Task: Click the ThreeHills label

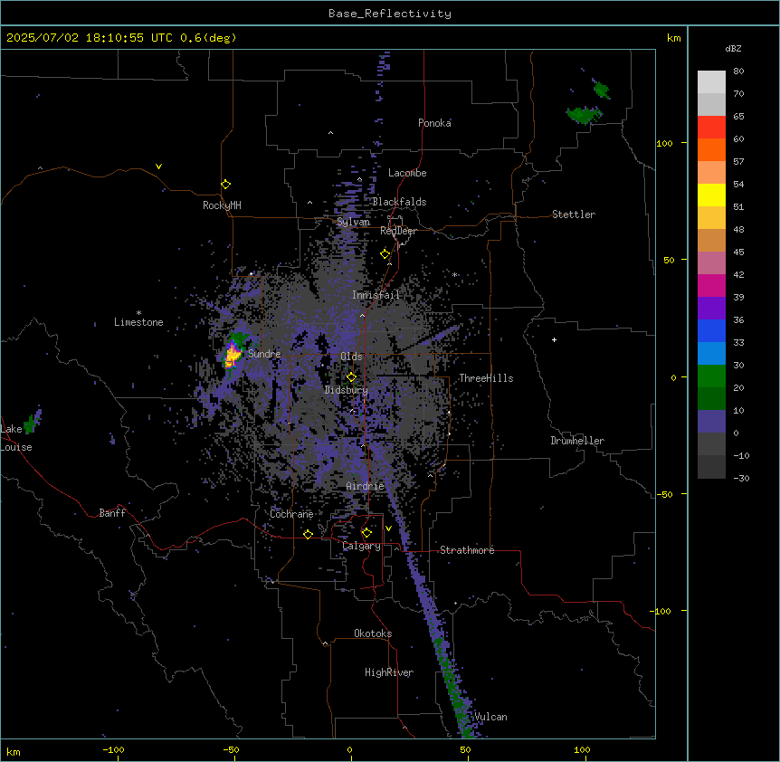Action: coord(486,378)
